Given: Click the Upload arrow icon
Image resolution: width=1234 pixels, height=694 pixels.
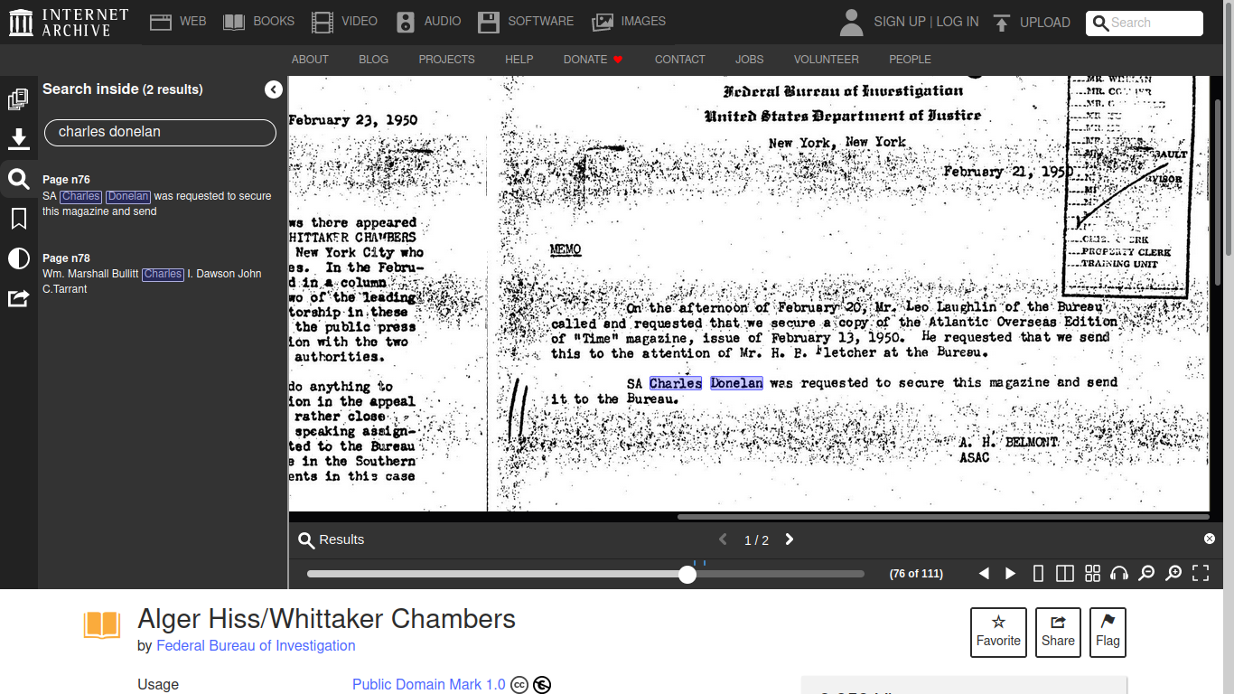Looking at the screenshot, I should pos(1001,23).
